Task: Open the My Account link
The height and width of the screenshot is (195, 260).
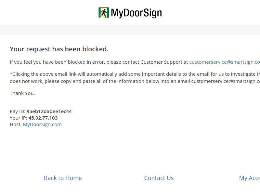Action: click(250, 178)
